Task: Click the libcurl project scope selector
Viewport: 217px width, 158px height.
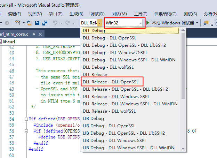Action: [40, 42]
